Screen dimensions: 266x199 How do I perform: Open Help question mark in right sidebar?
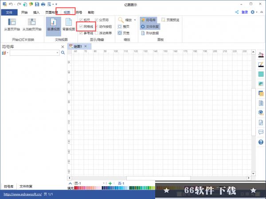coord(261,142)
